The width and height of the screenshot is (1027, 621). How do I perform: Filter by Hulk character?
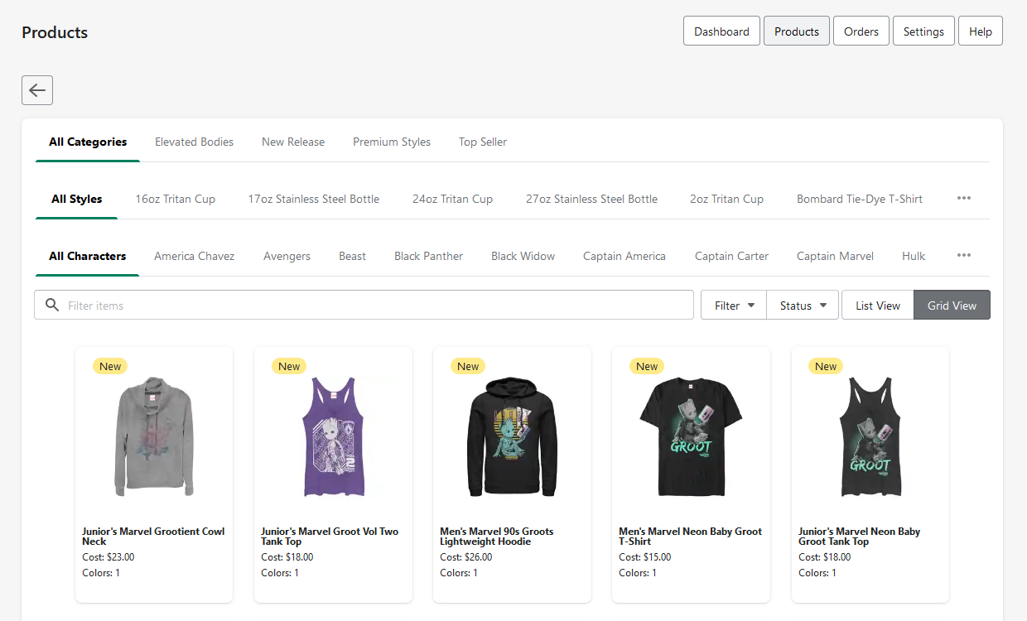pos(914,256)
